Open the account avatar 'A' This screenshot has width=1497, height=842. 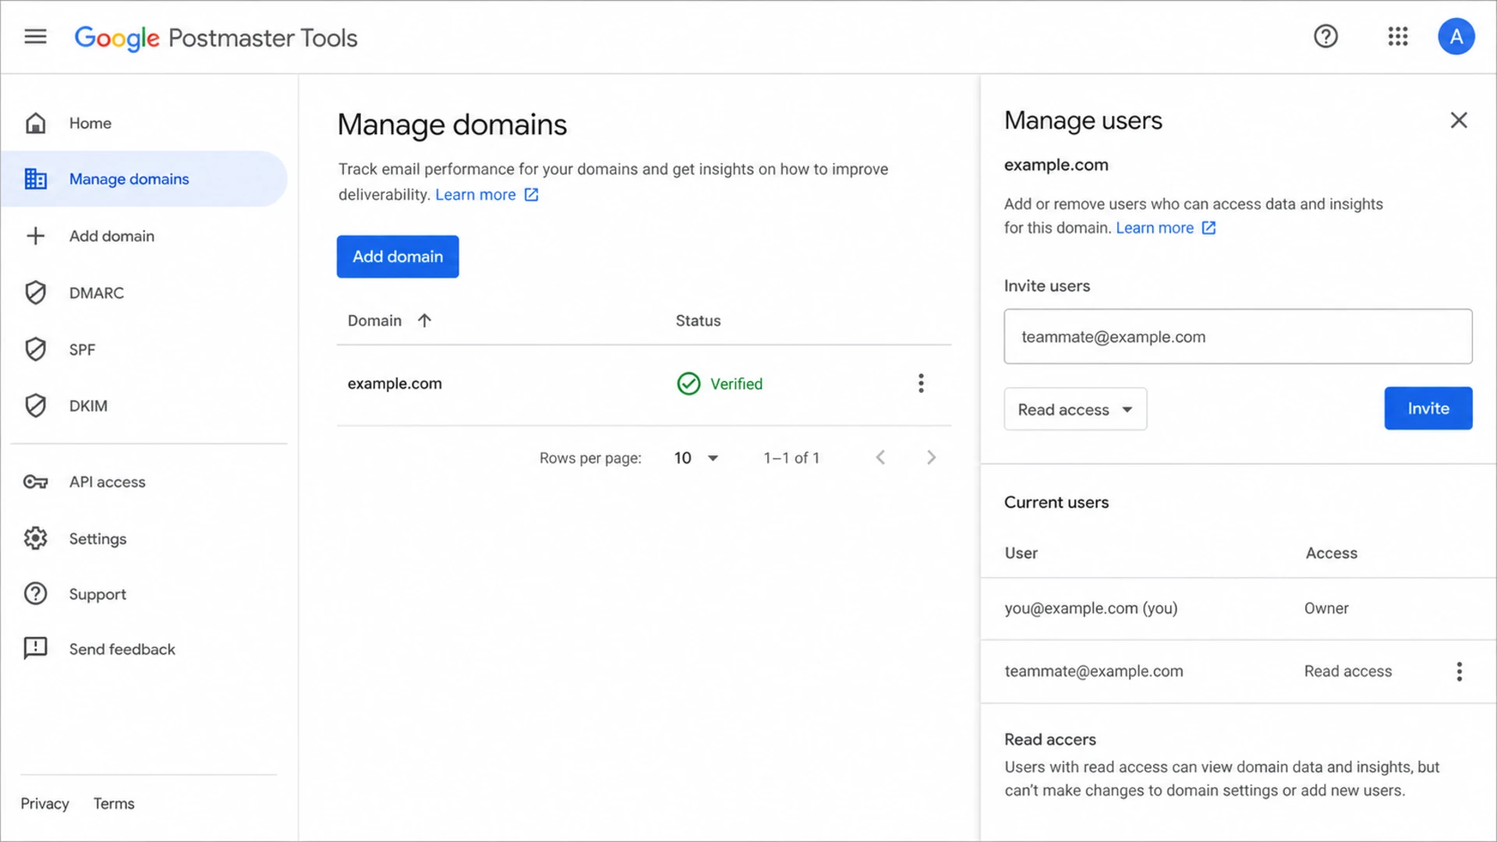[1456, 37]
